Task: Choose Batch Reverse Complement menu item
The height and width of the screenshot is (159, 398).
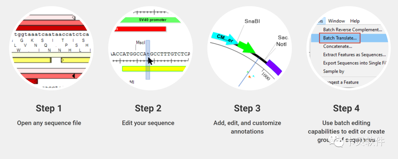Action: coord(352,30)
